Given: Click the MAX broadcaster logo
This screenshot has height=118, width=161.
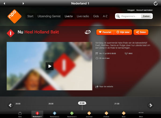Looking at the screenshot, I should coord(88,32).
